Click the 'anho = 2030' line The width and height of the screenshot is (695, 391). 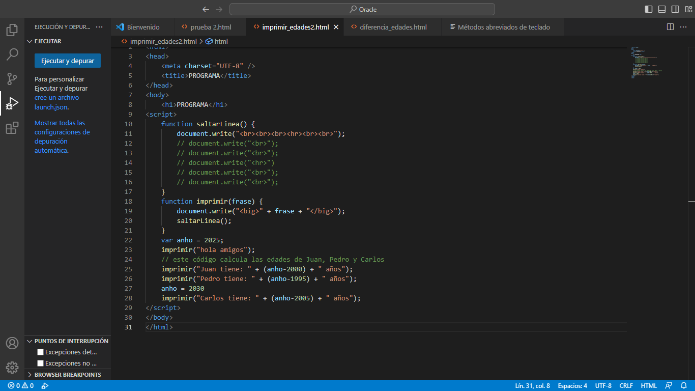[183, 288]
